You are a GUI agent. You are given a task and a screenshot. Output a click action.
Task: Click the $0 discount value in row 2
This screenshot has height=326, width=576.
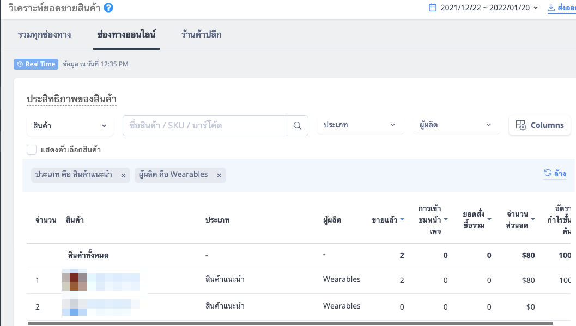(530, 307)
